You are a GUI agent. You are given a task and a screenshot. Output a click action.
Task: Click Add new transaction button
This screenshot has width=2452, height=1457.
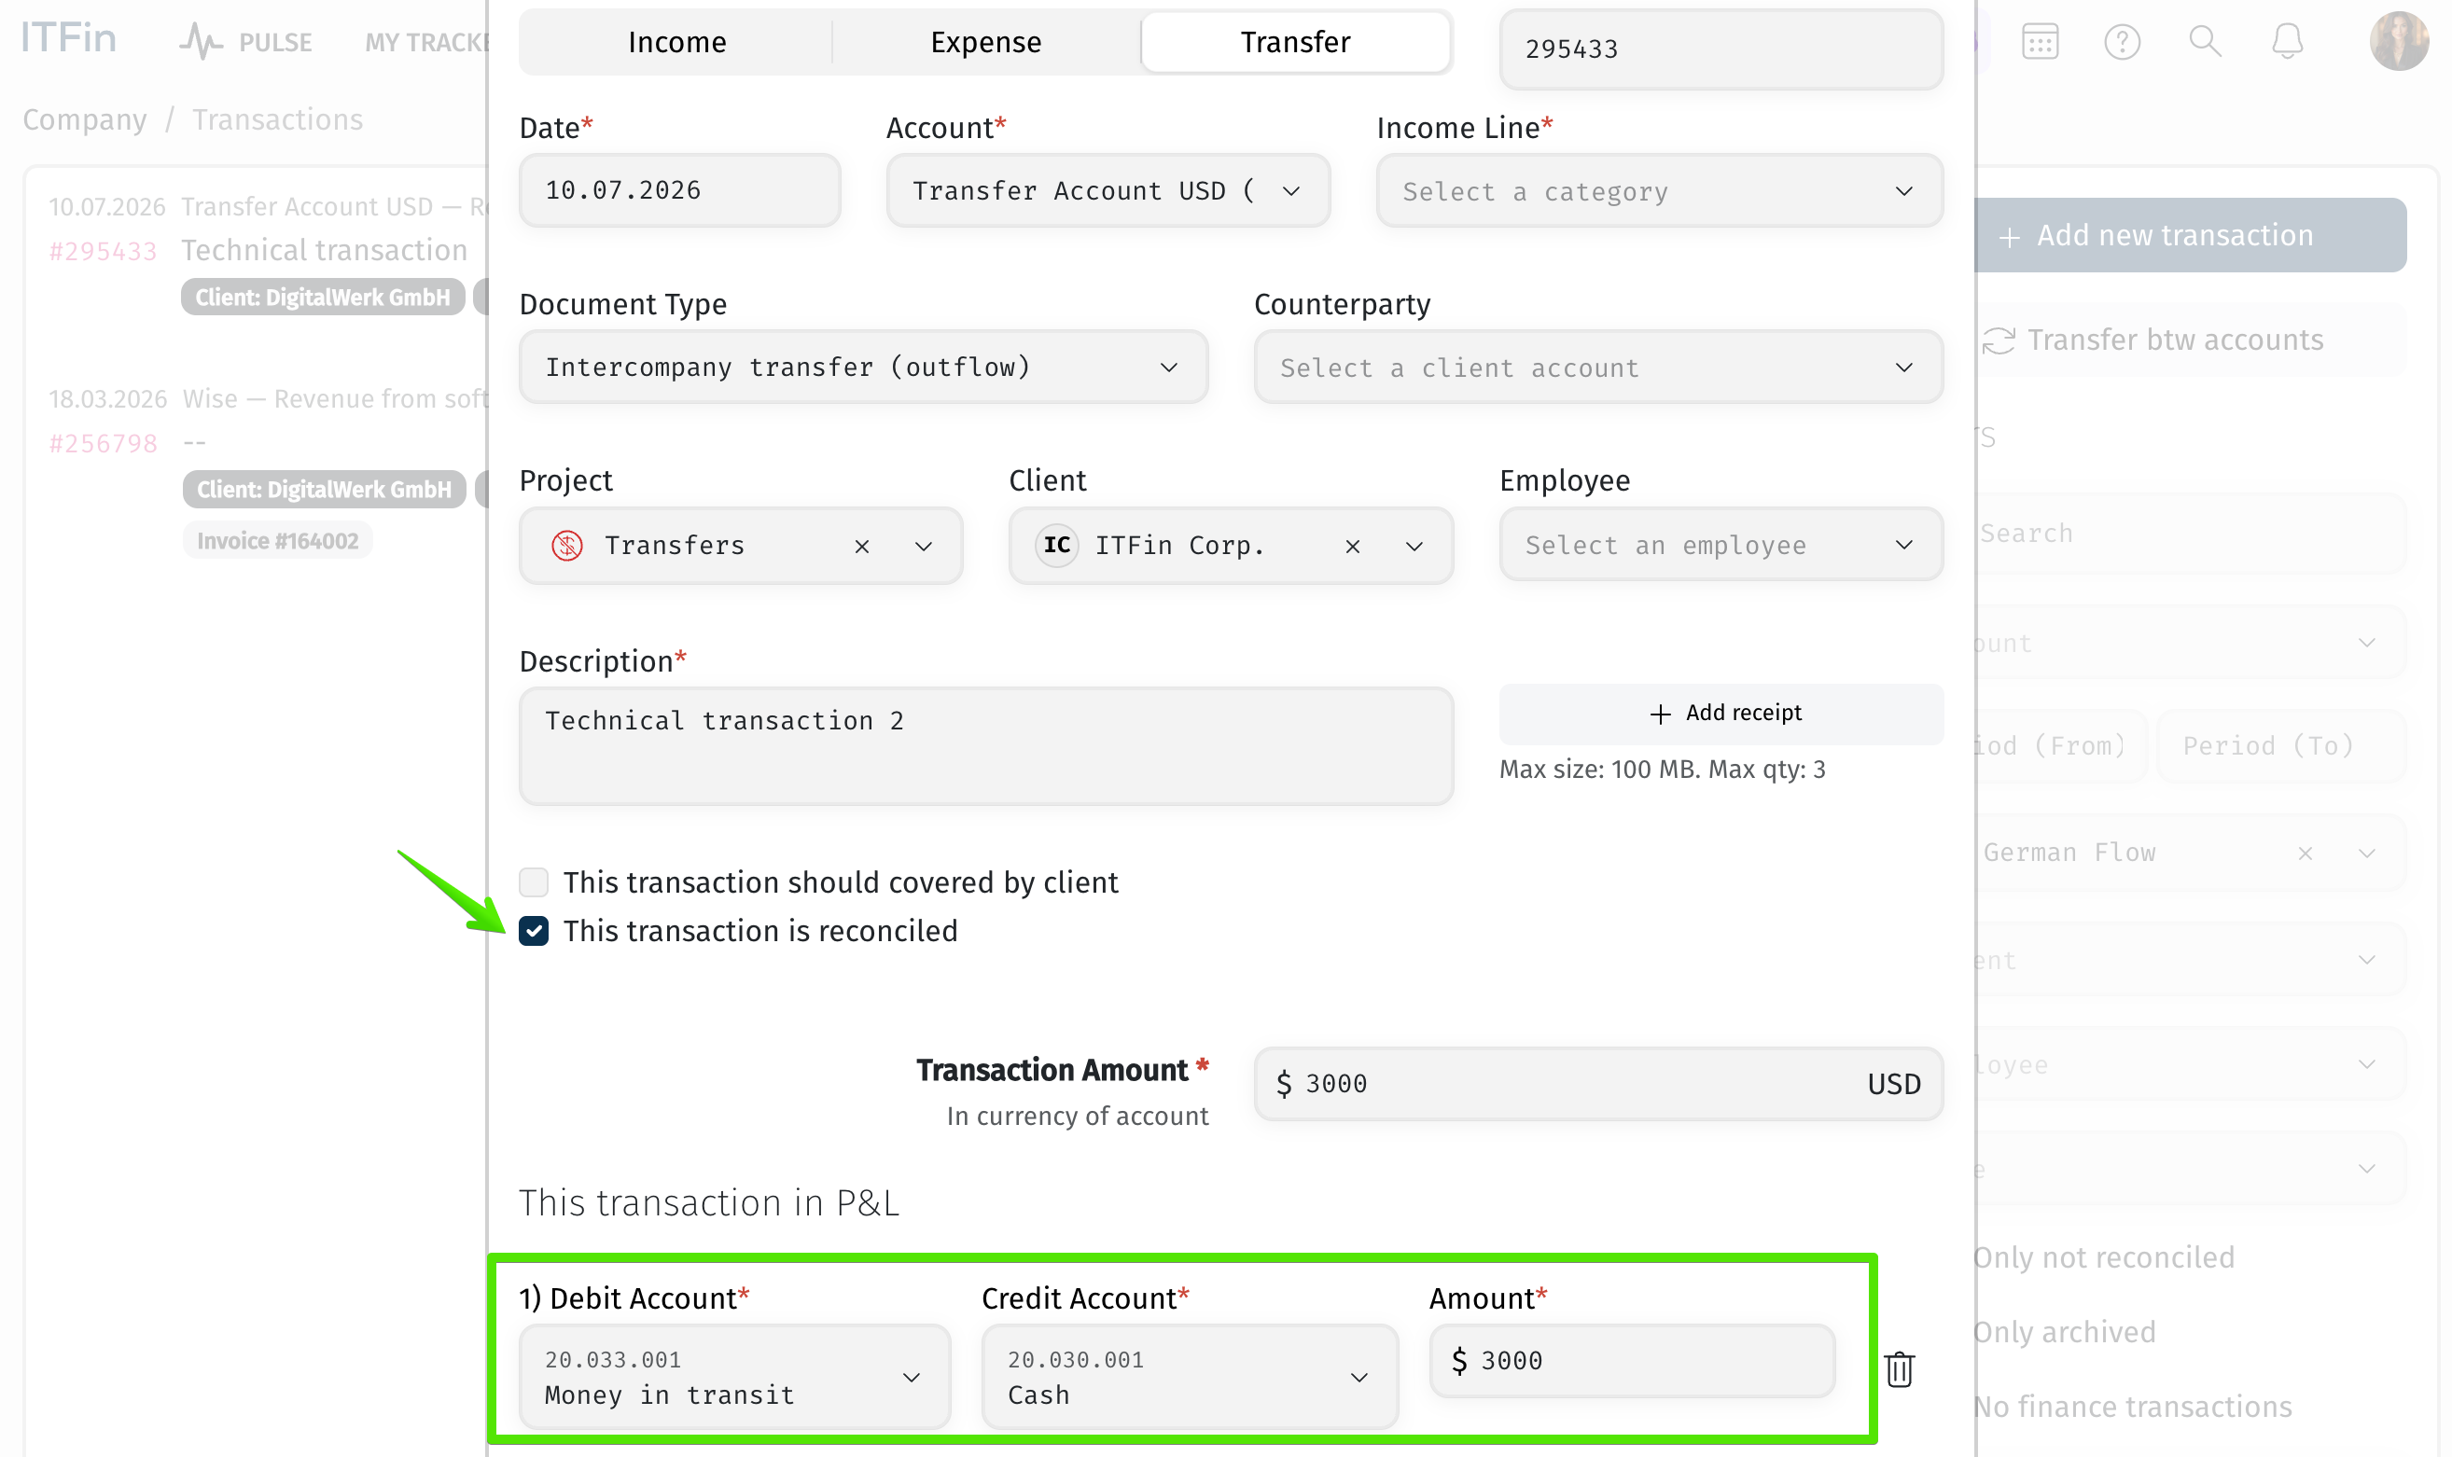point(2189,236)
